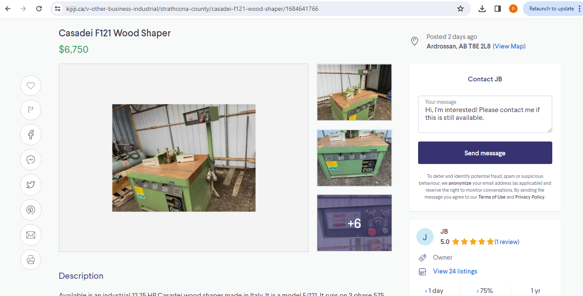Click the anonymize link
This screenshot has width=583, height=296.
pyautogui.click(x=460, y=183)
